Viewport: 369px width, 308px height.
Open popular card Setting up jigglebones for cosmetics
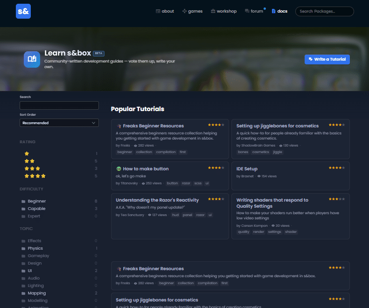pos(278,126)
